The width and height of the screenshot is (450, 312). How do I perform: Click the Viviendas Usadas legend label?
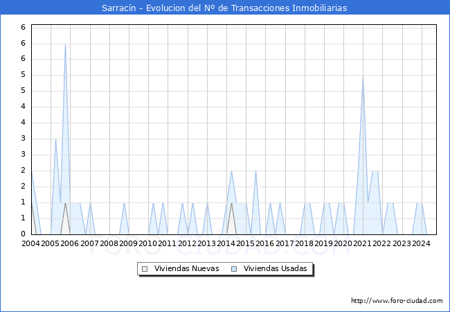(276, 268)
